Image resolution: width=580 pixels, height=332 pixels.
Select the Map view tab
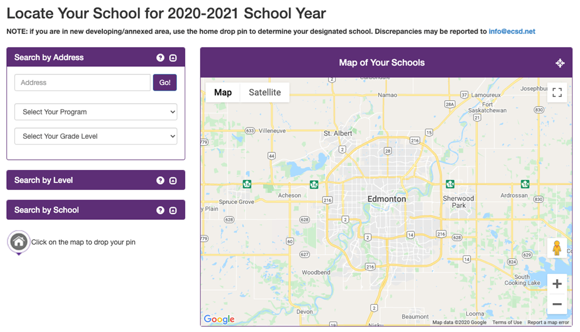coord(223,92)
